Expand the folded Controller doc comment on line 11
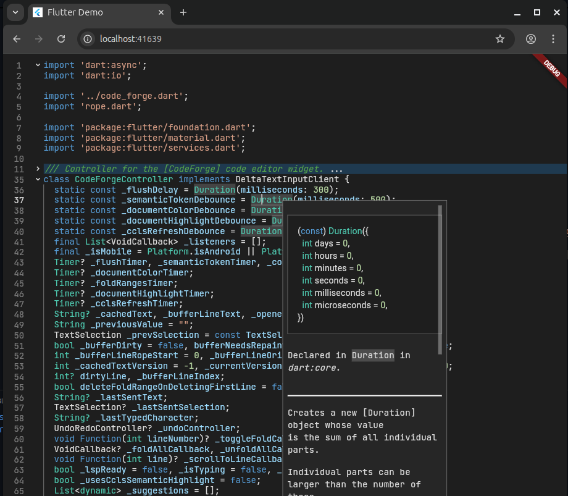568x496 pixels. 37,168
